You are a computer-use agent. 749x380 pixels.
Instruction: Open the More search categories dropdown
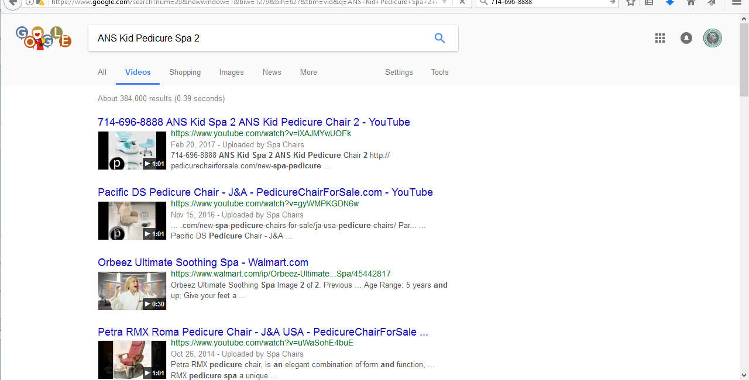308,72
